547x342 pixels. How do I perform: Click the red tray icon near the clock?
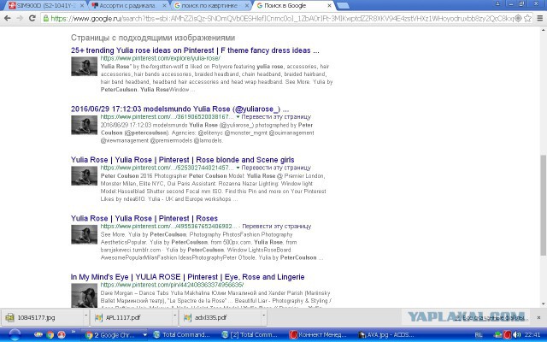pyautogui.click(x=507, y=335)
